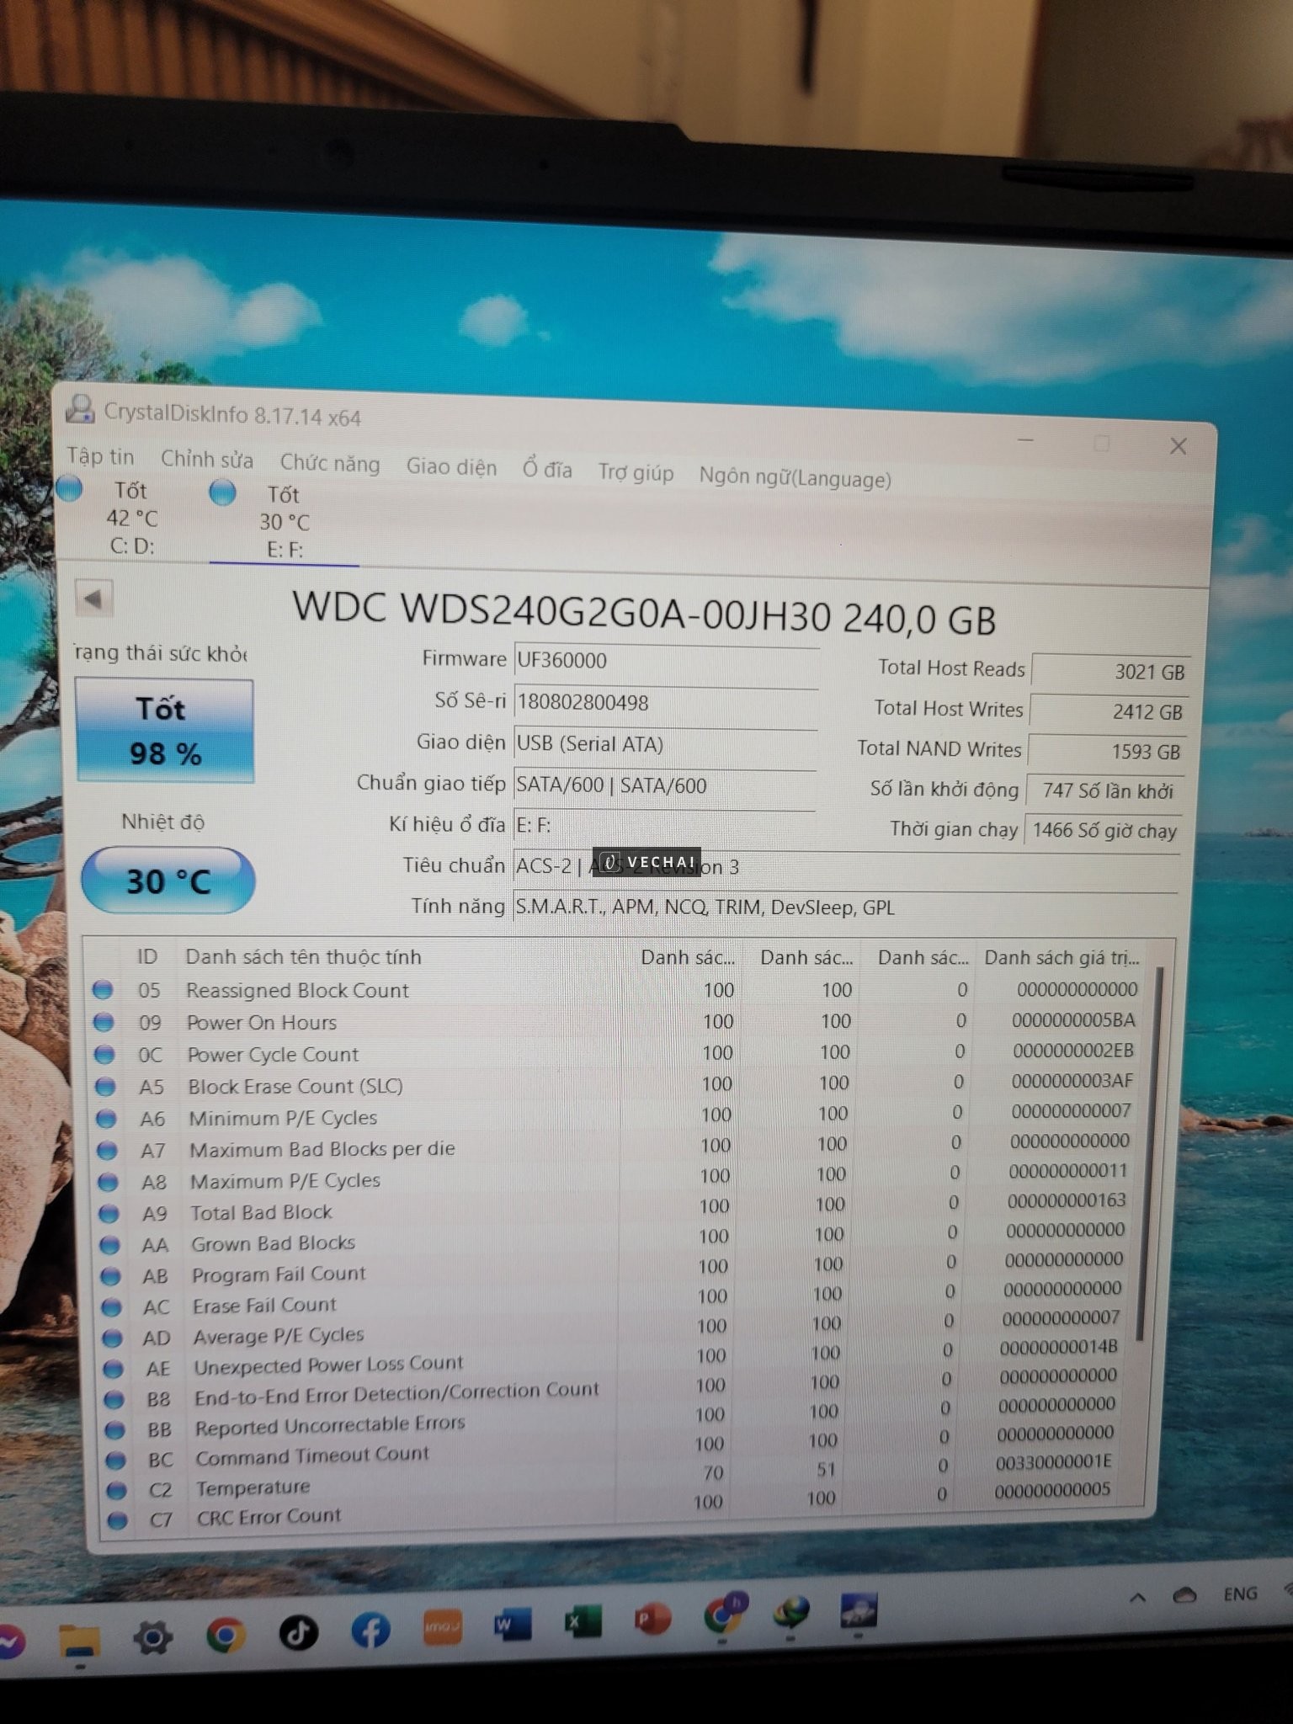Viewport: 1293px width, 1724px height.
Task: Open the Ngôn ngữ(Language) menu
Action: [795, 477]
